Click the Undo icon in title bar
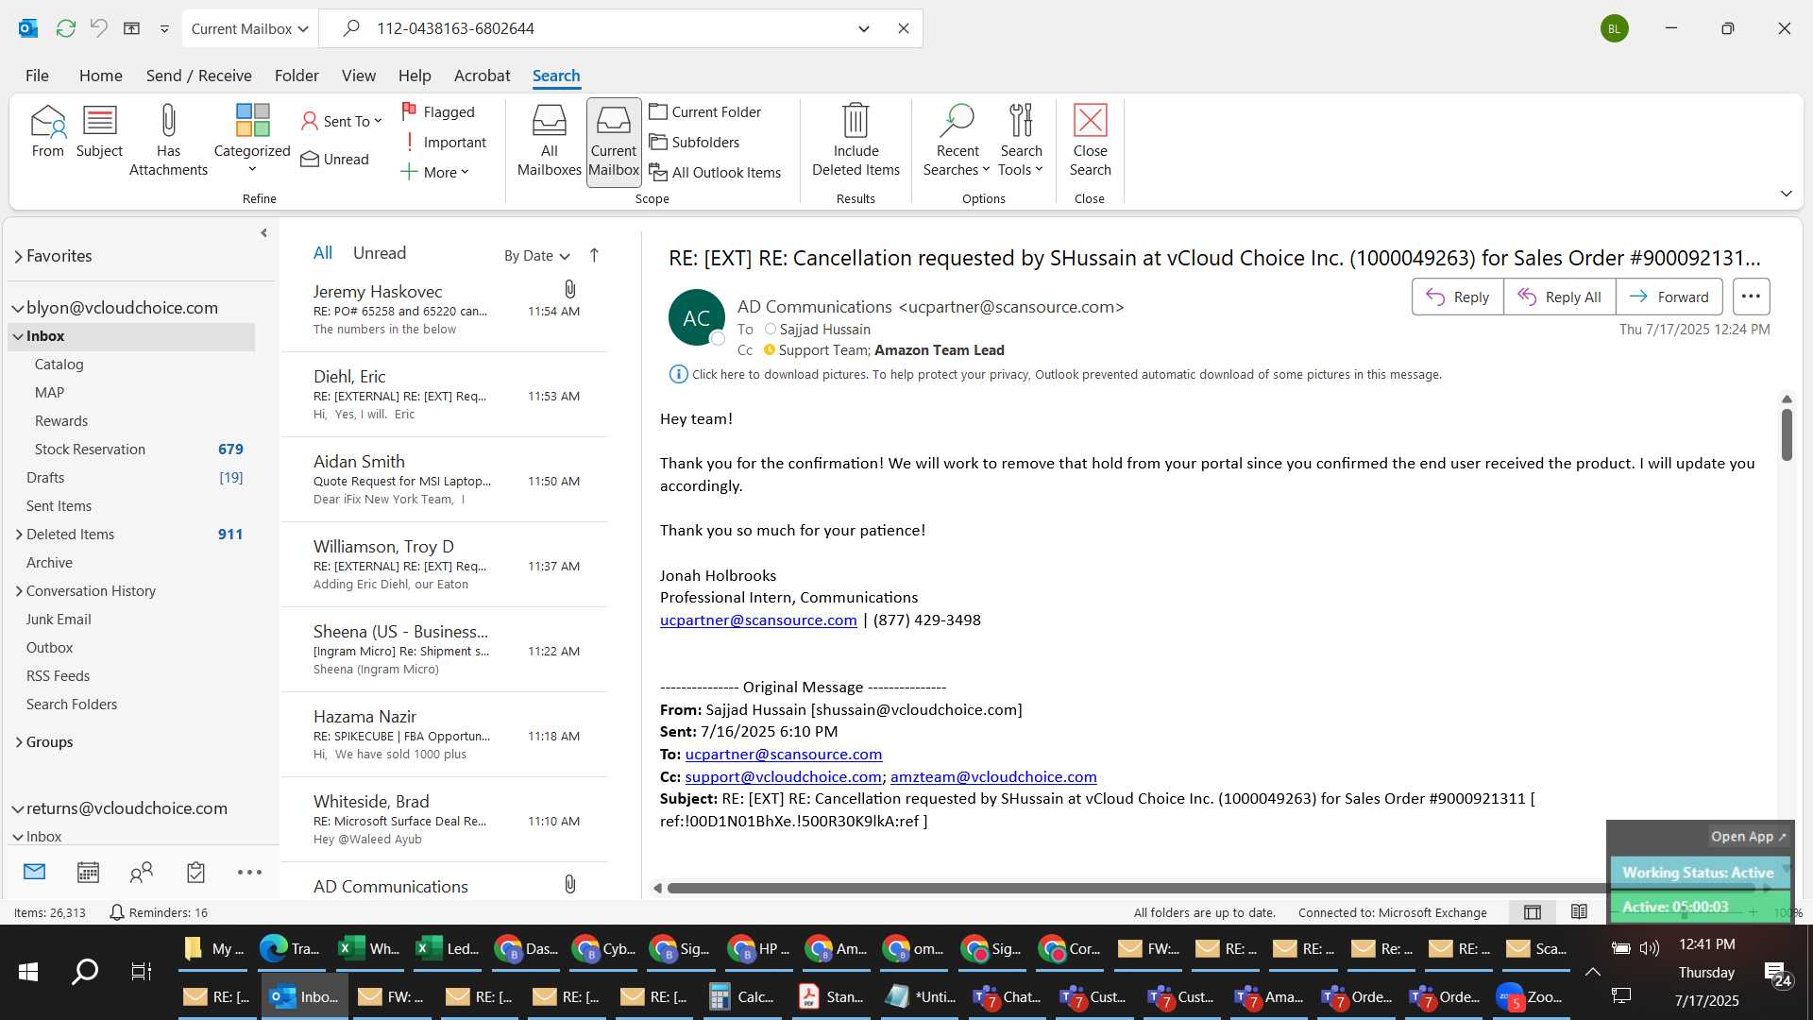 tap(98, 28)
